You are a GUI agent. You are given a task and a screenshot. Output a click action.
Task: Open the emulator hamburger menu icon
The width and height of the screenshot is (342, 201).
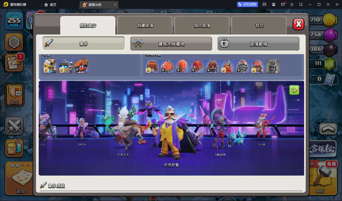tap(292, 5)
